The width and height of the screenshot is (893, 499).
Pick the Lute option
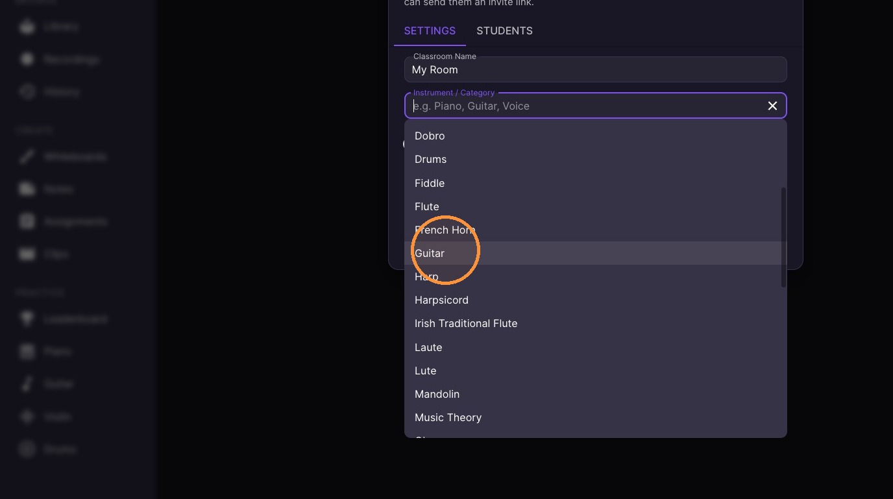coord(595,371)
